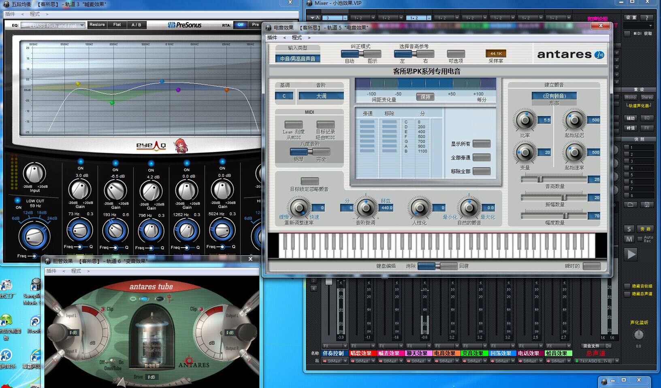Click the 比率 knob in the vibrato section
Viewport: 661px width, 388px height.
[x=525, y=120]
